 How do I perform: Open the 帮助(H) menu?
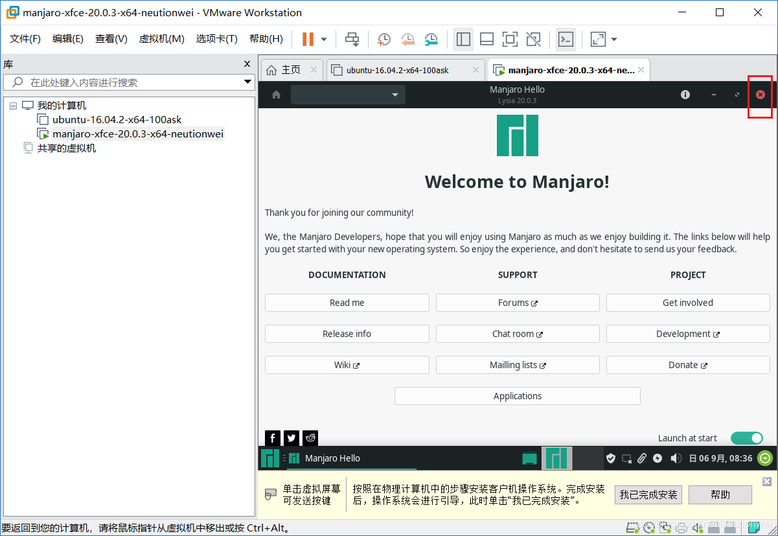point(266,39)
